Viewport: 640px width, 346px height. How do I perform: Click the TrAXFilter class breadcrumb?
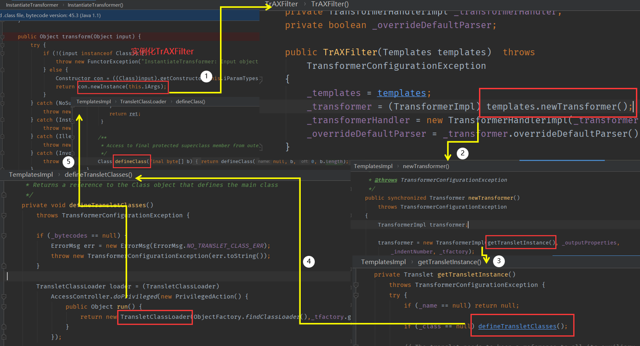pos(282,4)
